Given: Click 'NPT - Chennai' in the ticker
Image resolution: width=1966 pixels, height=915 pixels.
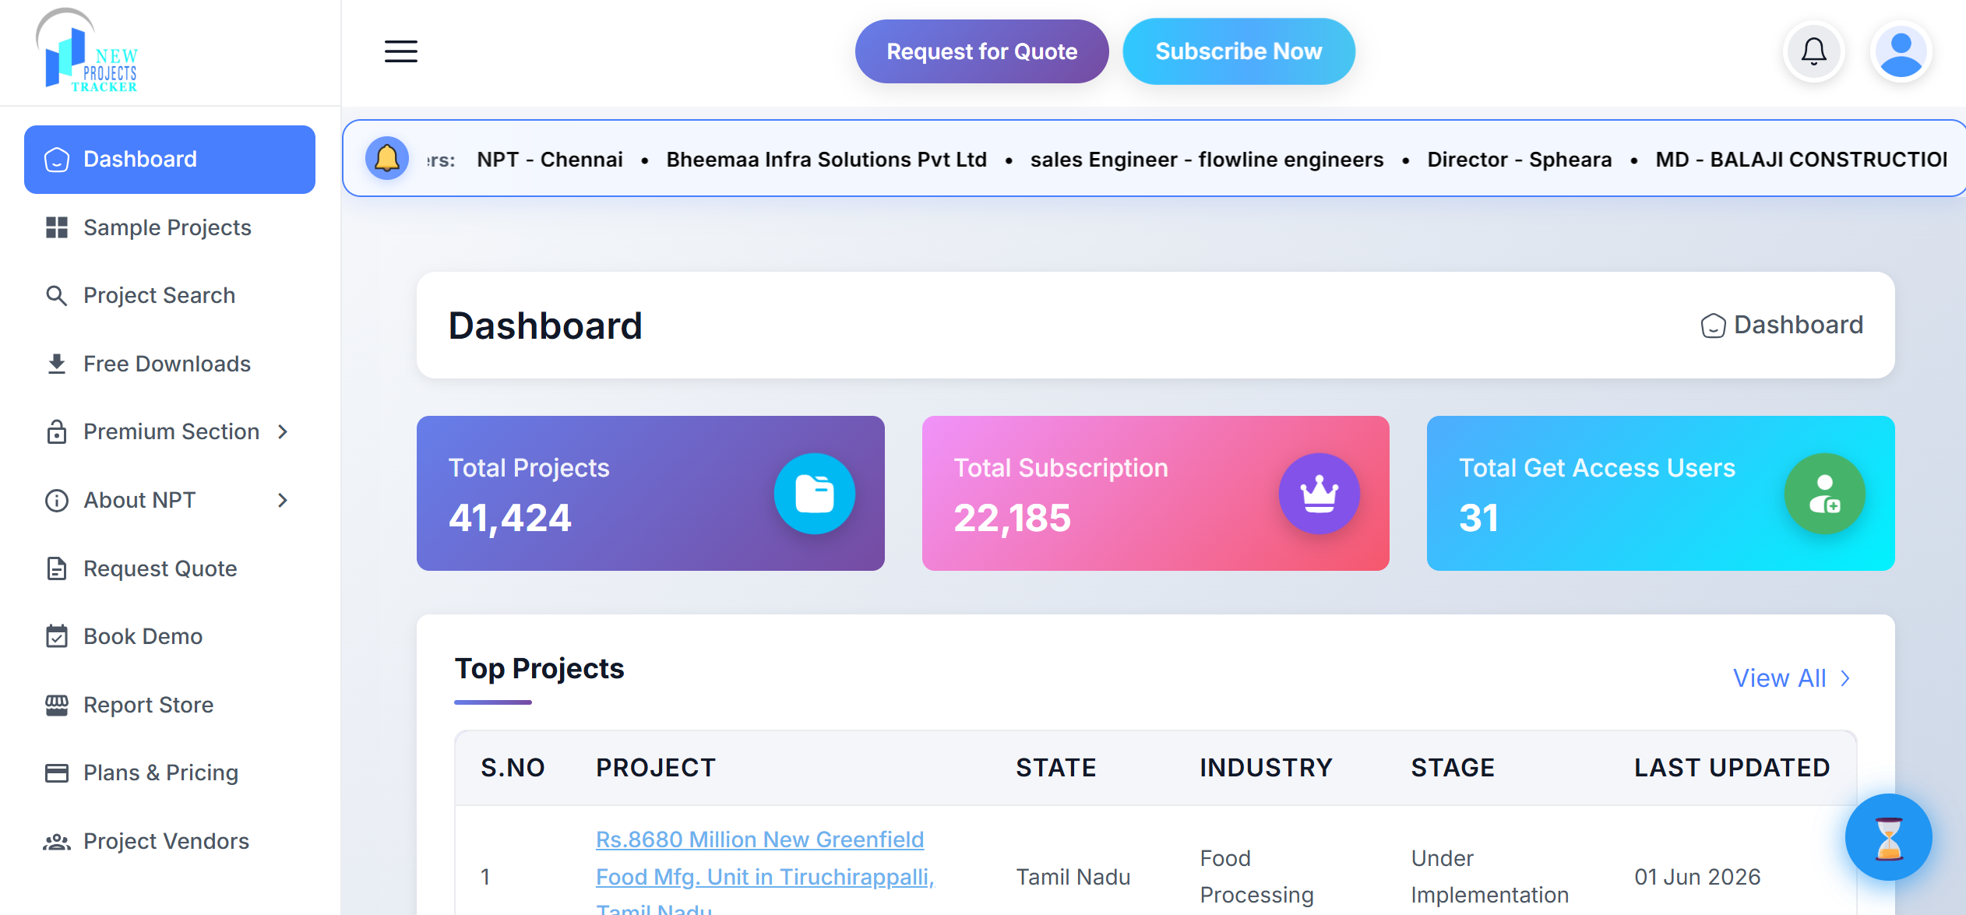Looking at the screenshot, I should [x=550, y=159].
